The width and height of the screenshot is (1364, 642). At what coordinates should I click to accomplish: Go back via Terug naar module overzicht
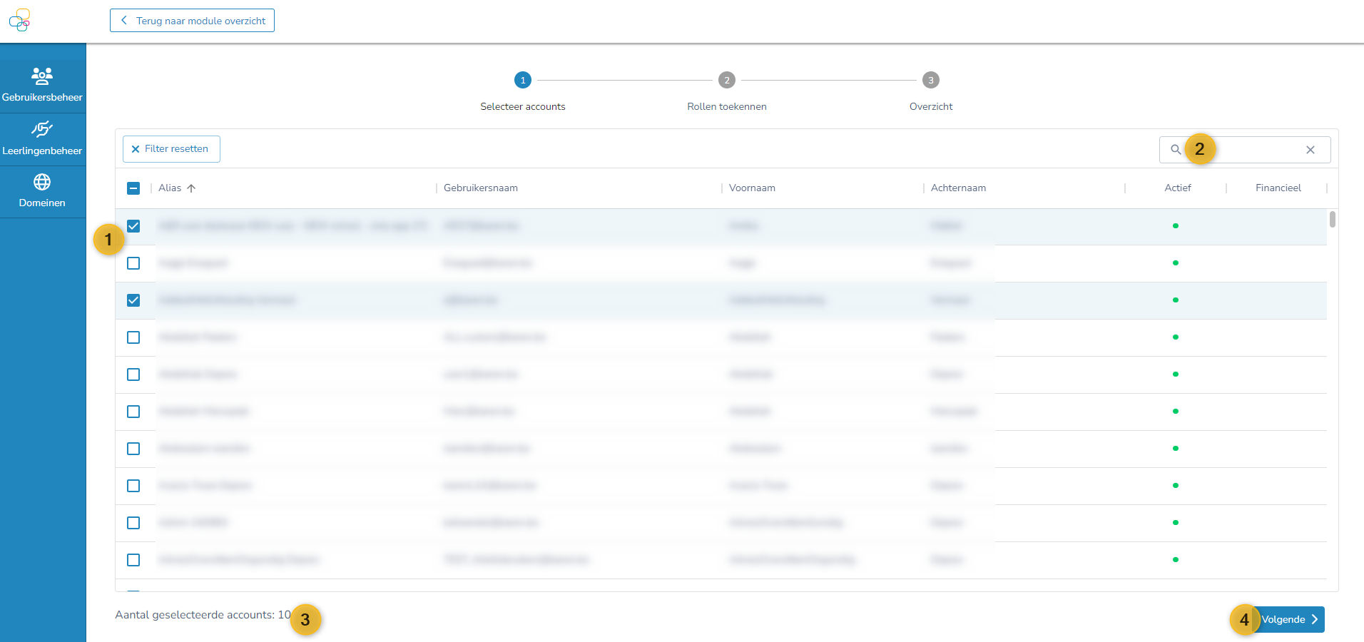192,21
